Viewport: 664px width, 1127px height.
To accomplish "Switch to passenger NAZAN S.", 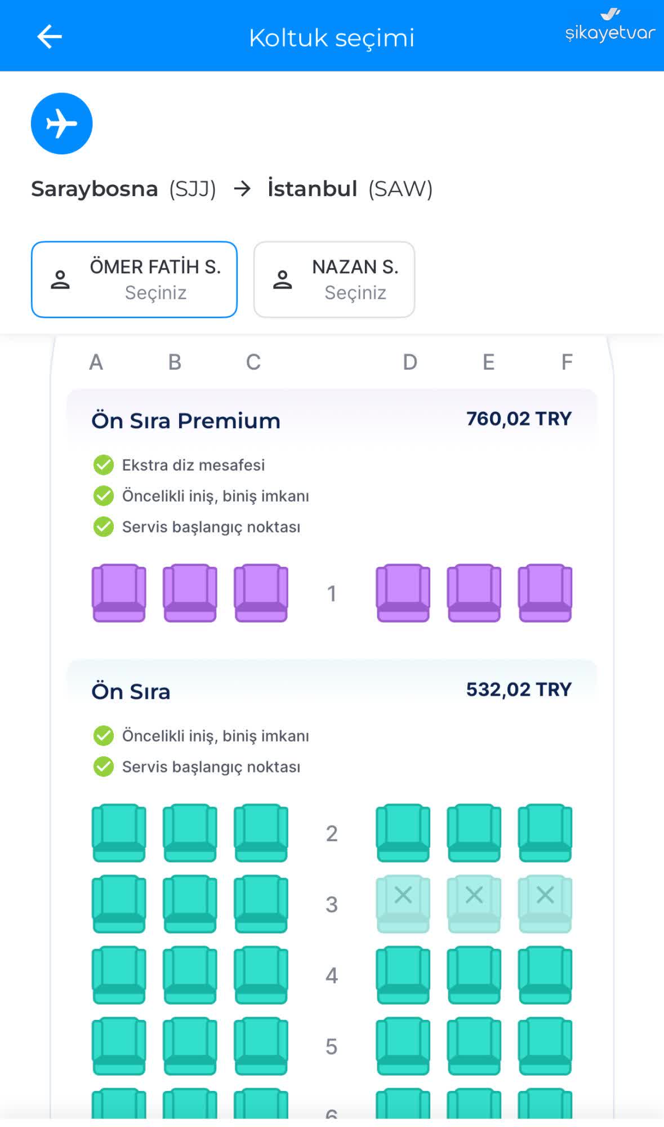I will (x=335, y=279).
